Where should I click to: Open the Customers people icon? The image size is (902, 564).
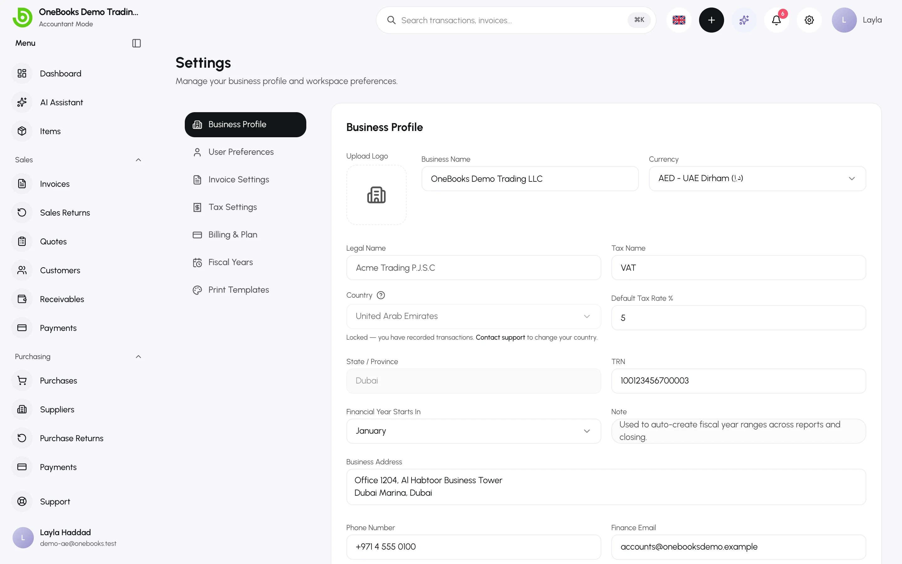coord(22,270)
